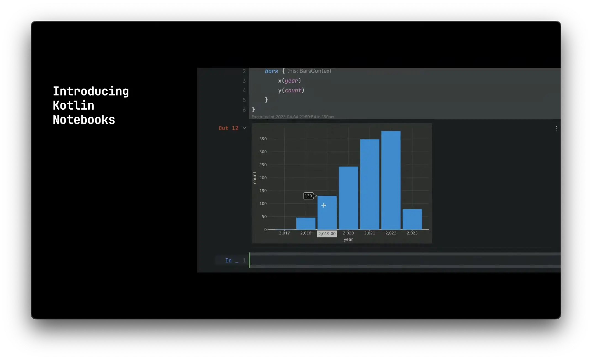Click the 'Executed at 2023.04.04' status text

[x=293, y=117]
